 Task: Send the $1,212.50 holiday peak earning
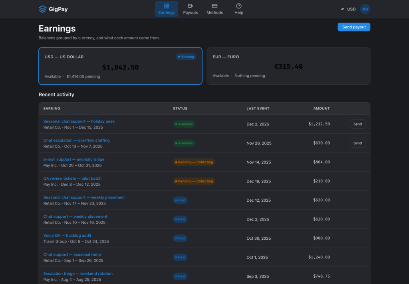click(x=357, y=124)
